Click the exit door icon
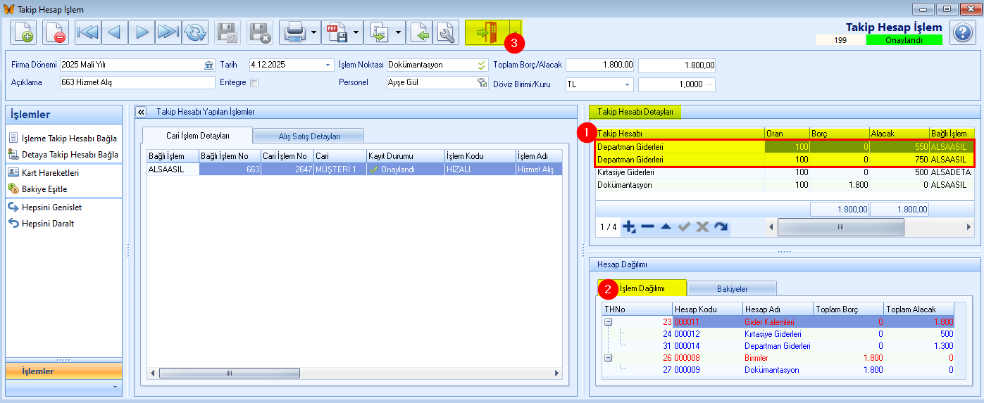The image size is (984, 403). click(x=487, y=32)
